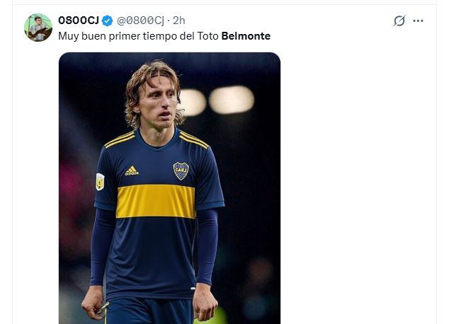The image size is (454, 324).
Task: Open the 0800CJ display name link
Action: [x=78, y=21]
